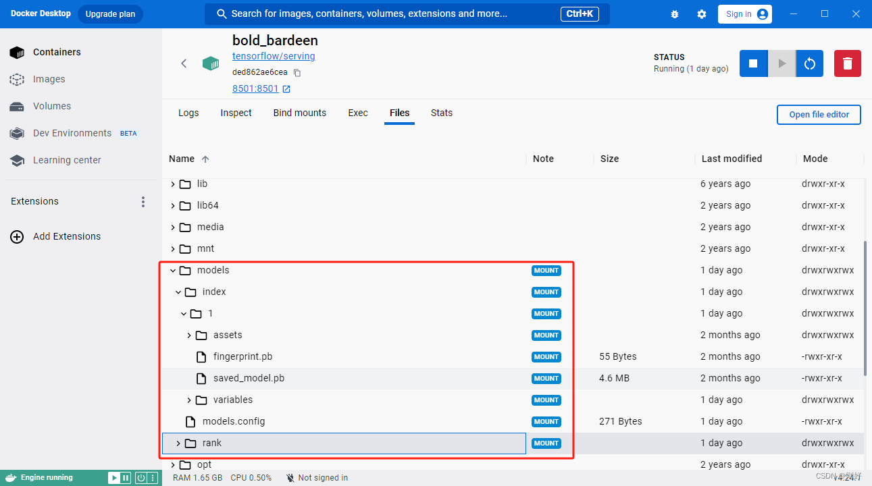Expand the assets folder
Screen dimensions: 872x486
click(x=189, y=335)
